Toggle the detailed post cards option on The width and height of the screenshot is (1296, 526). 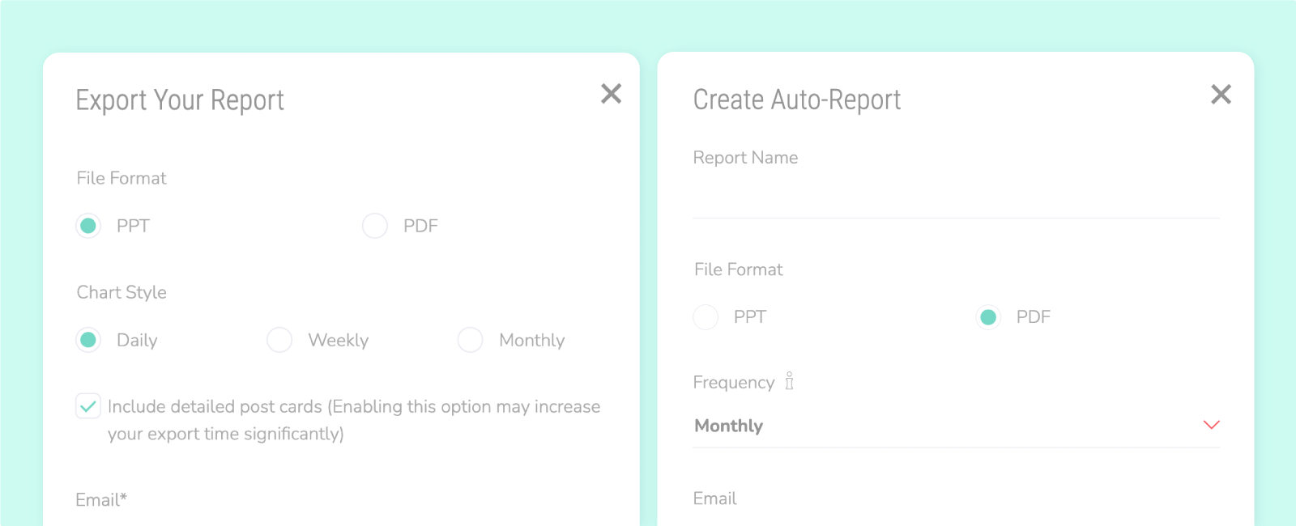pyautogui.click(x=88, y=406)
